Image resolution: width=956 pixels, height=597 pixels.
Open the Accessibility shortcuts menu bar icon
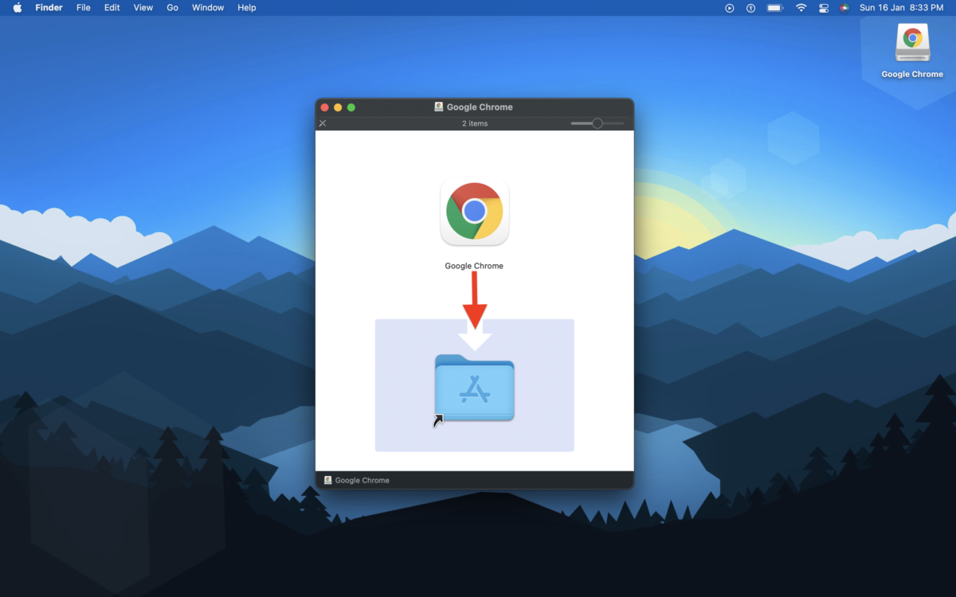point(750,8)
